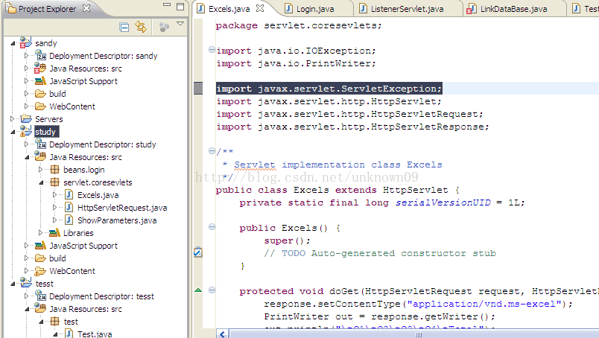
Task: Click the Libraries icon under study
Action: coord(54,232)
